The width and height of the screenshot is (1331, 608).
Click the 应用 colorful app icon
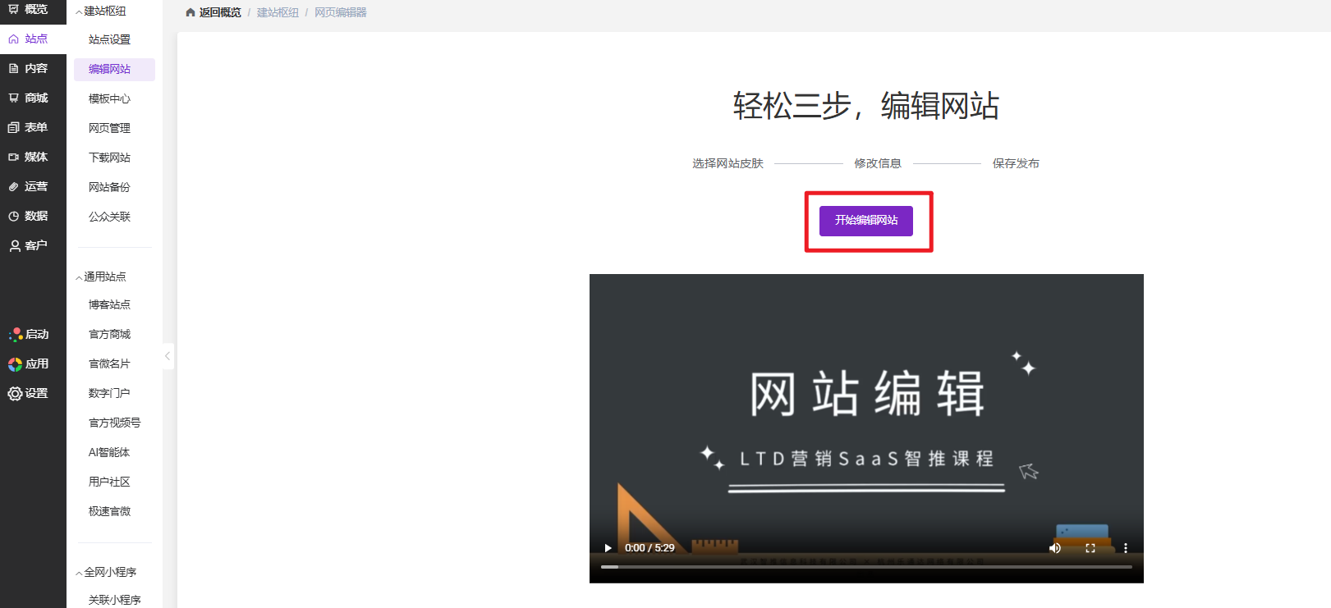16,364
